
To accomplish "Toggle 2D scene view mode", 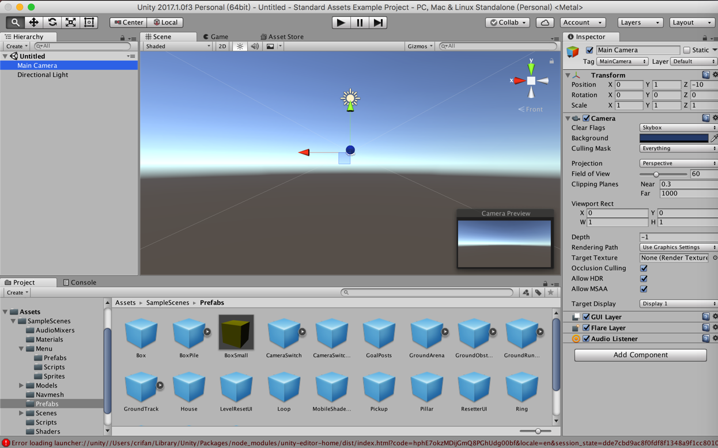I will coord(222,46).
